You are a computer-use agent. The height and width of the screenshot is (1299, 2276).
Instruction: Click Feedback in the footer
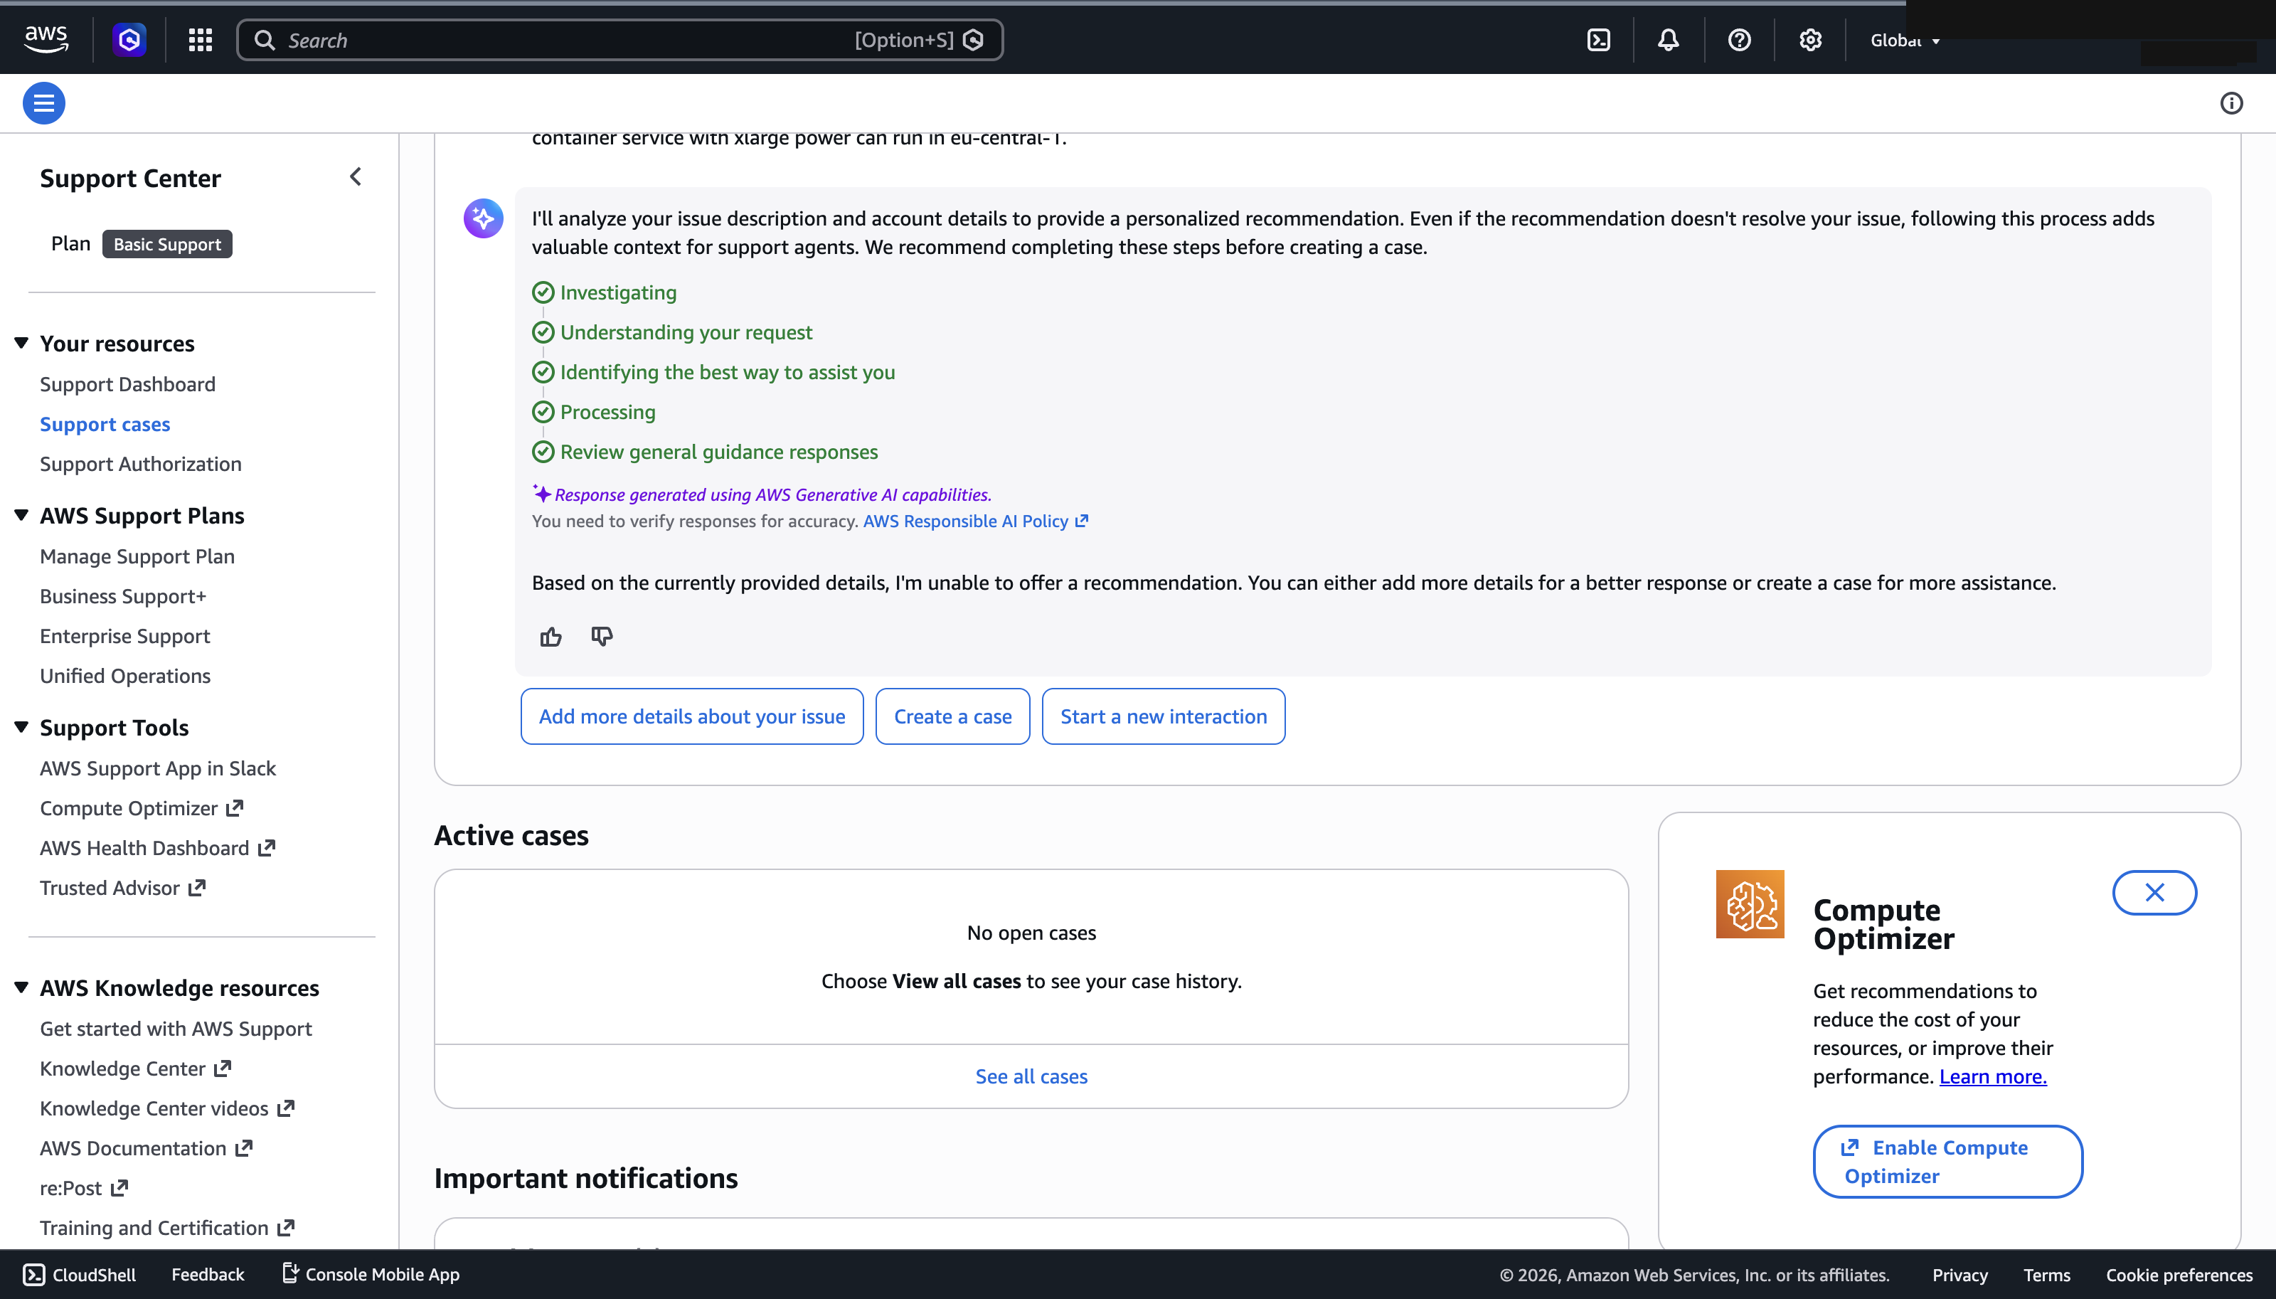207,1274
